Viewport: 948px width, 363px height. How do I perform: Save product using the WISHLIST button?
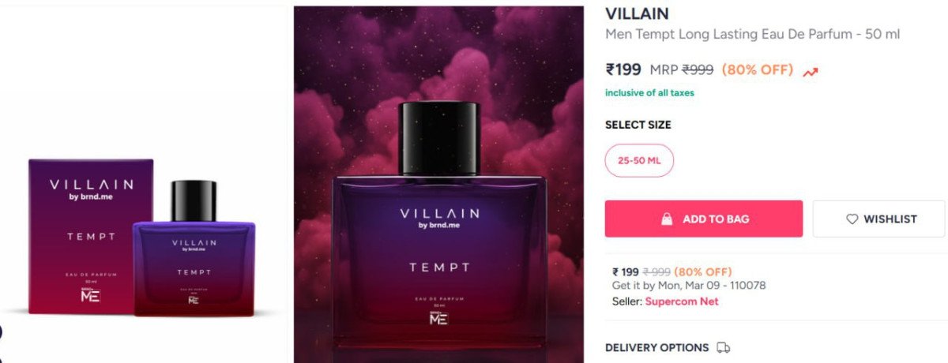880,219
